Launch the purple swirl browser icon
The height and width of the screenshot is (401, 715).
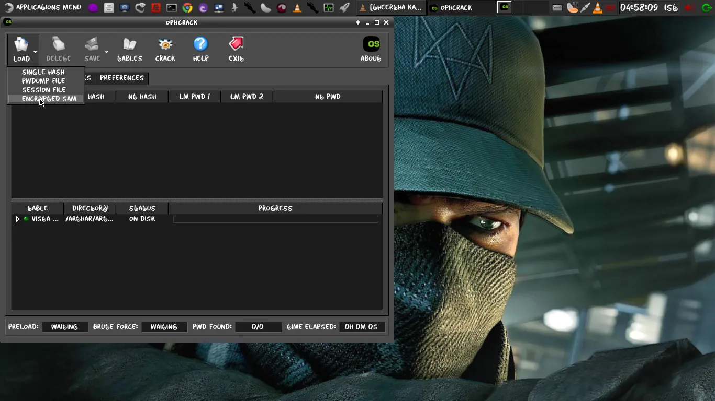pos(203,8)
